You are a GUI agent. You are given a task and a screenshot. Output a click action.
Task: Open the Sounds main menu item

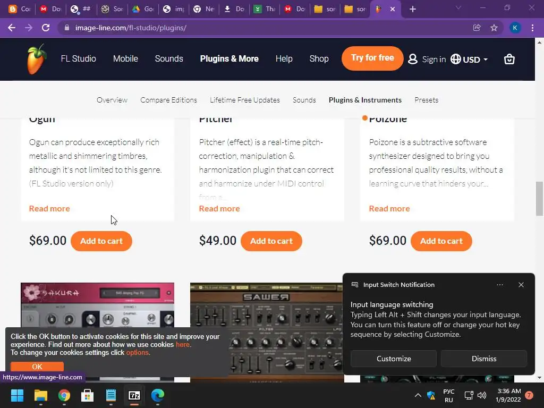169,58
